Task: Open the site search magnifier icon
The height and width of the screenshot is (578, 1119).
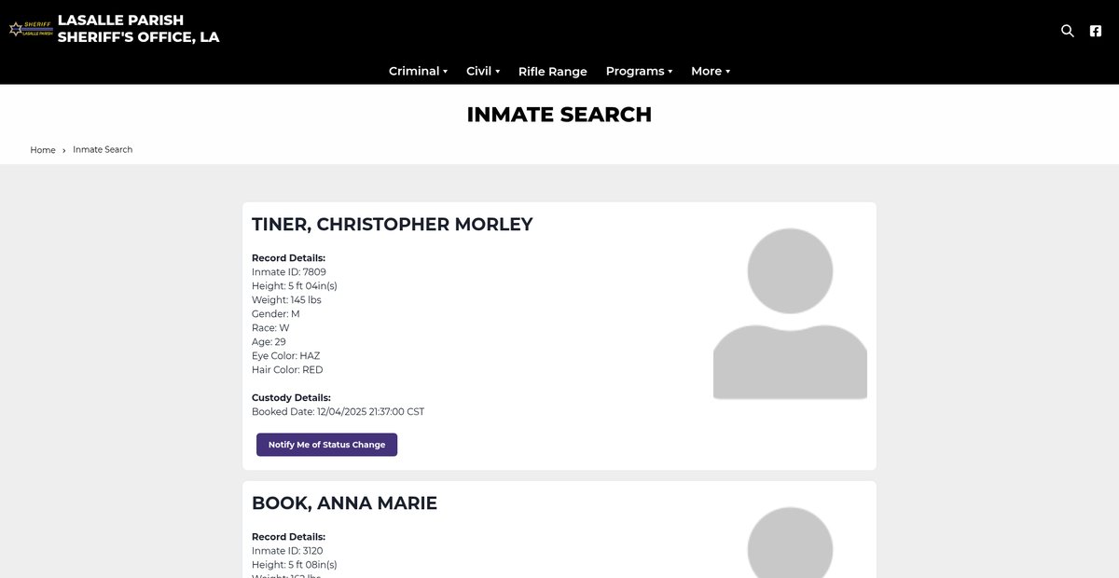Action: [x=1068, y=31]
